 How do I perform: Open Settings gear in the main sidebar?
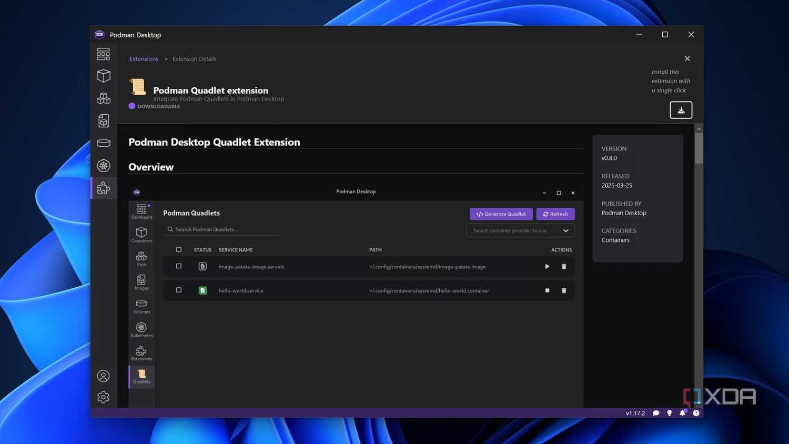[x=104, y=397]
